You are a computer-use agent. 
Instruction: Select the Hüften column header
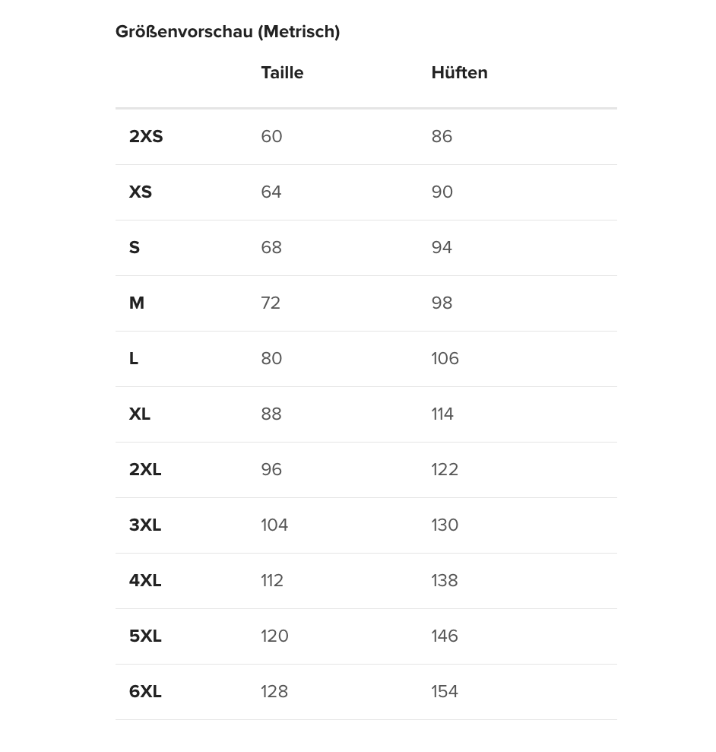[459, 73]
